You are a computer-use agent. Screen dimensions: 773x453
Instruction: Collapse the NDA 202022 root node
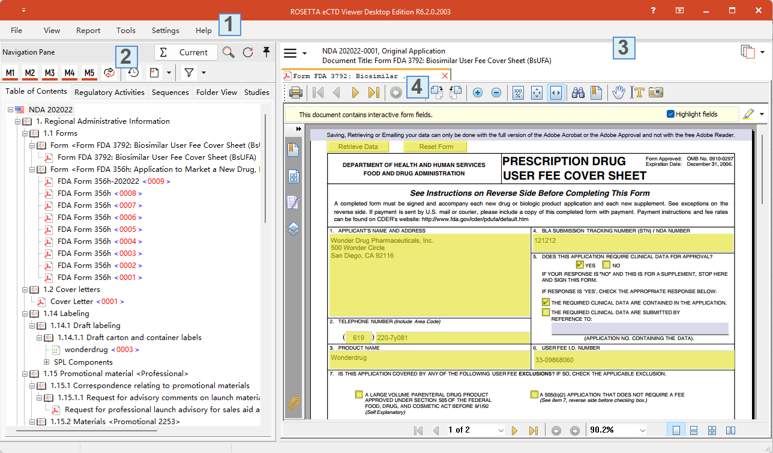coord(11,109)
